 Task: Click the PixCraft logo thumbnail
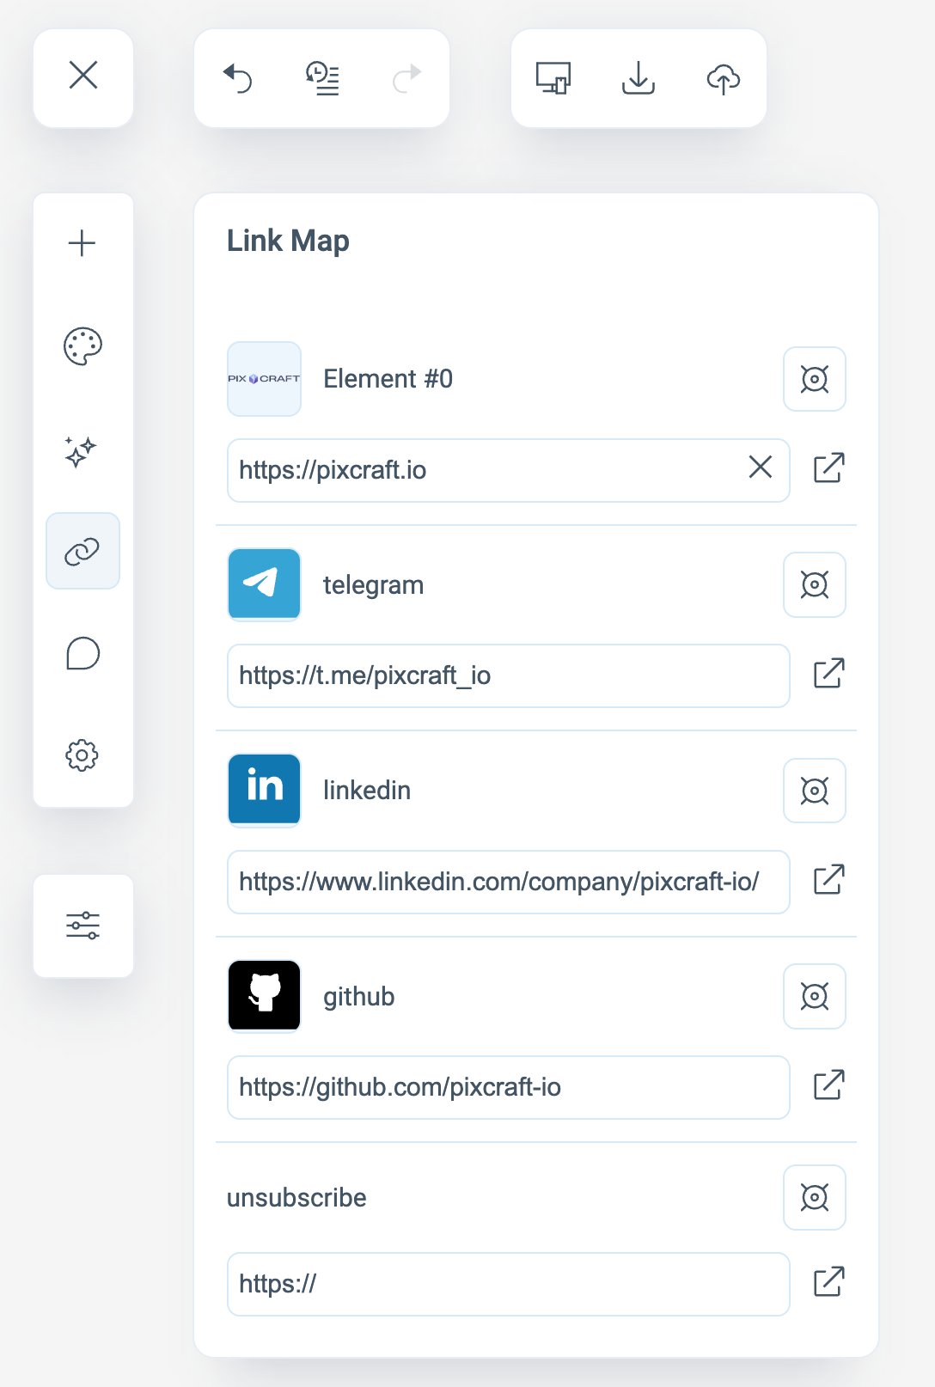[x=264, y=379]
